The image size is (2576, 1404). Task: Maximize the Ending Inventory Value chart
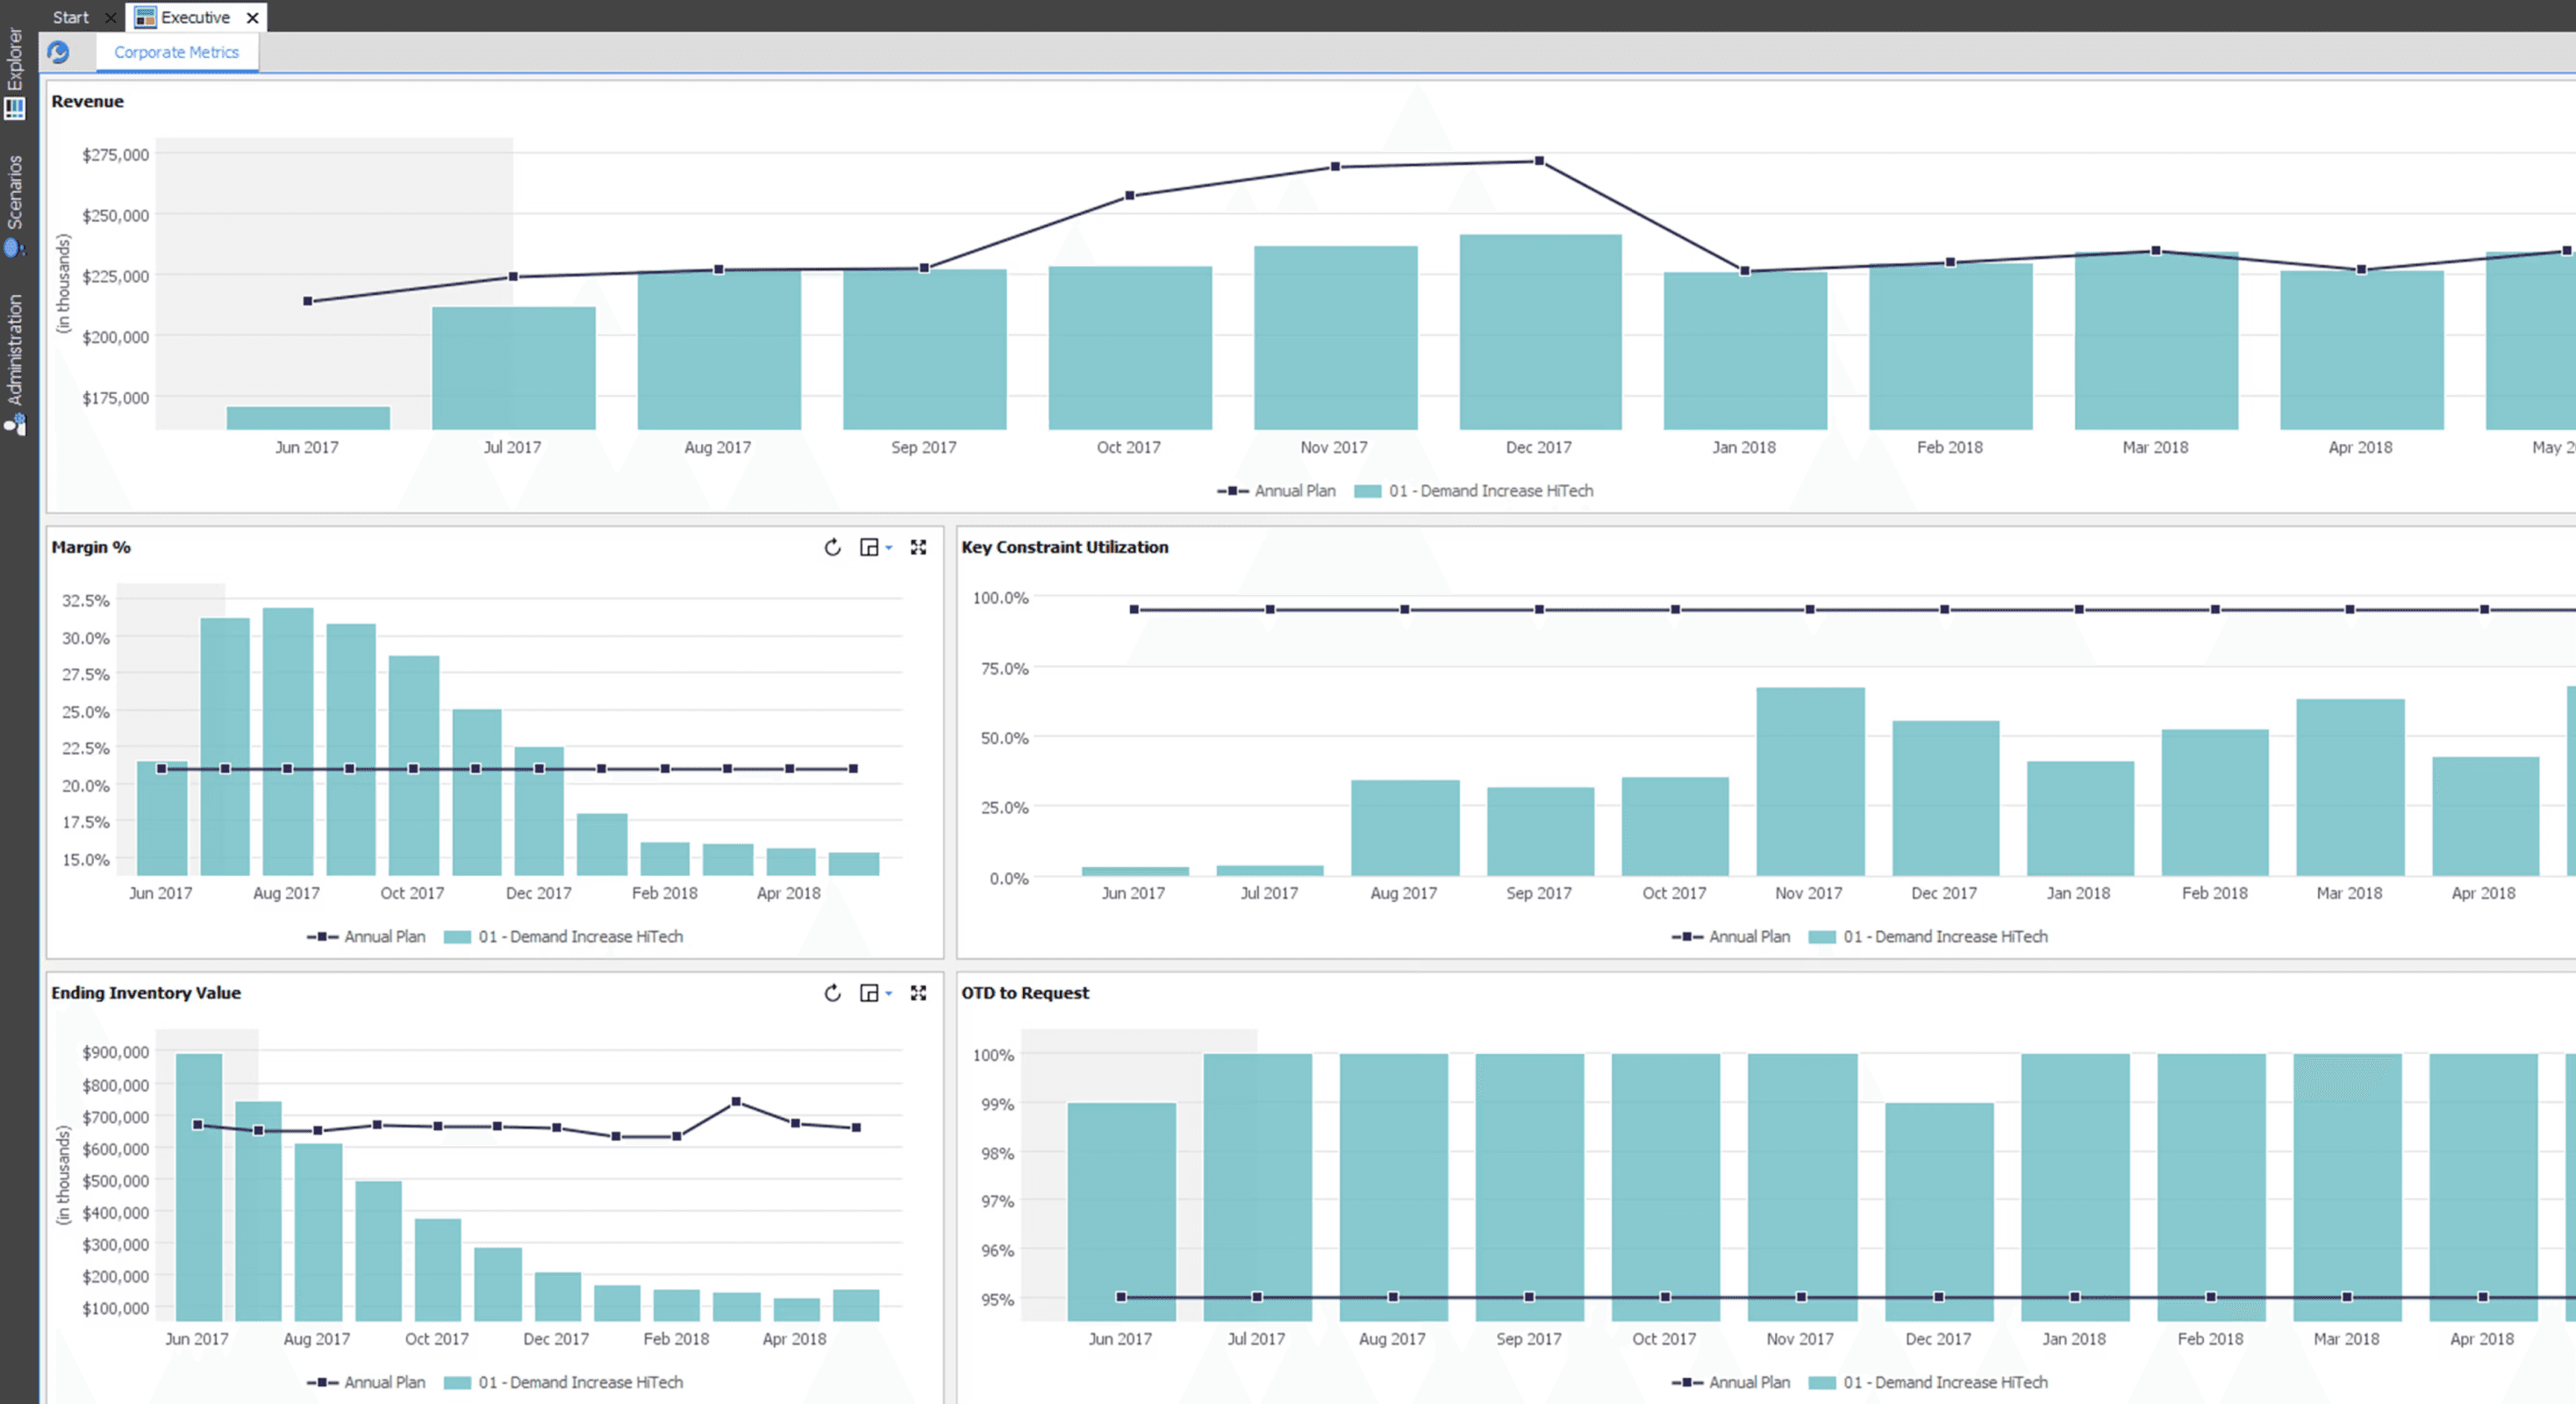[x=918, y=993]
